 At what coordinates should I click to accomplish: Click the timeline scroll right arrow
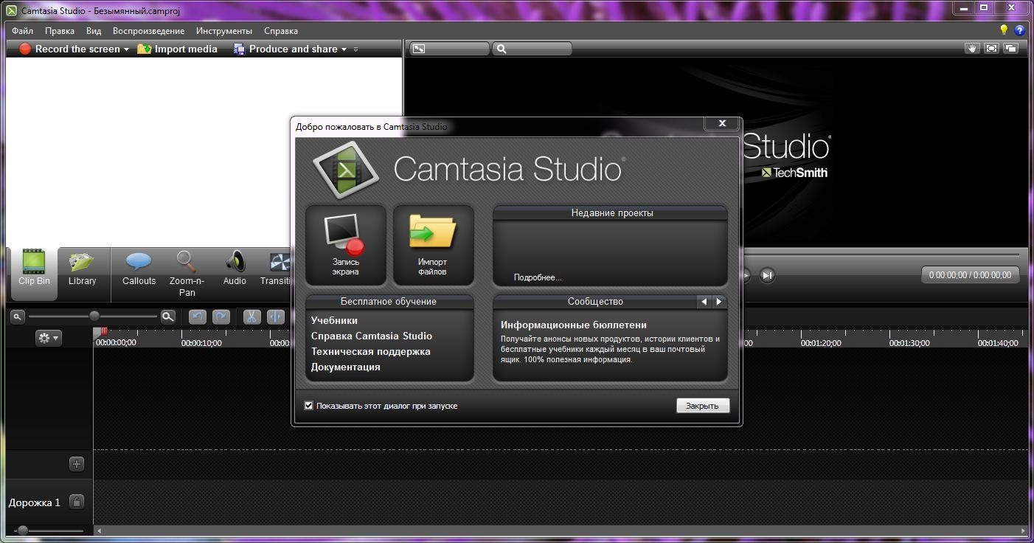click(x=1022, y=530)
